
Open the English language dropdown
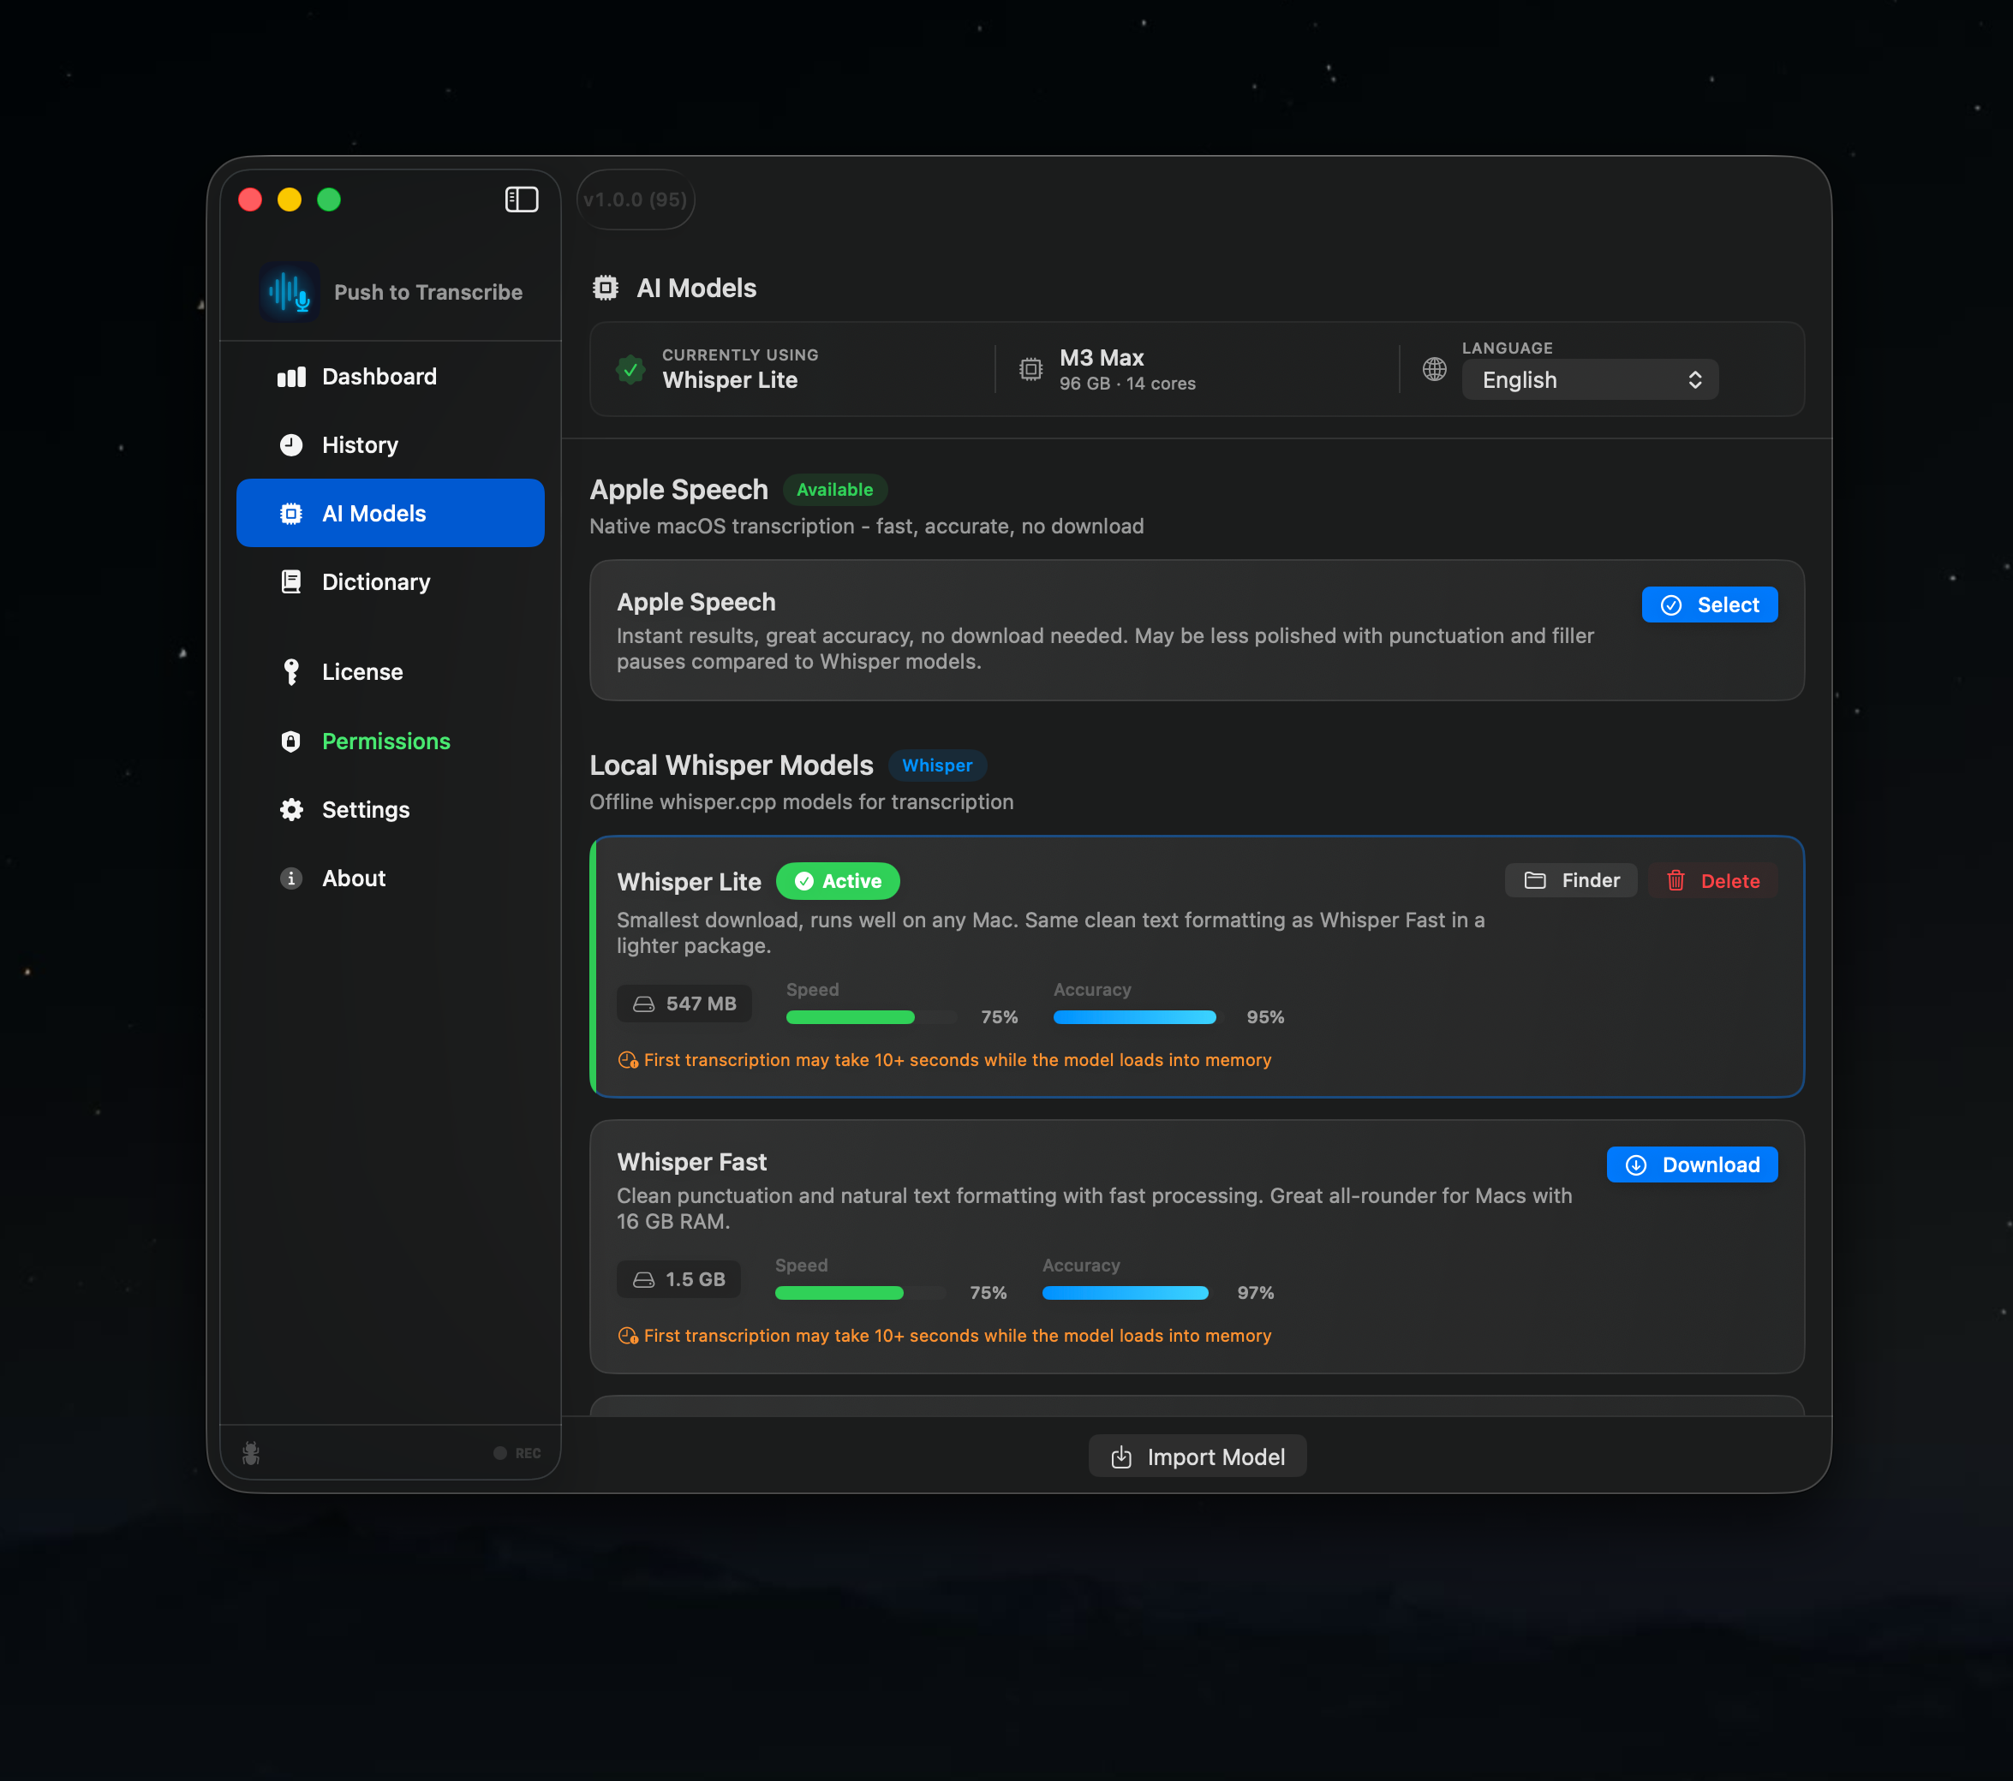(x=1588, y=380)
